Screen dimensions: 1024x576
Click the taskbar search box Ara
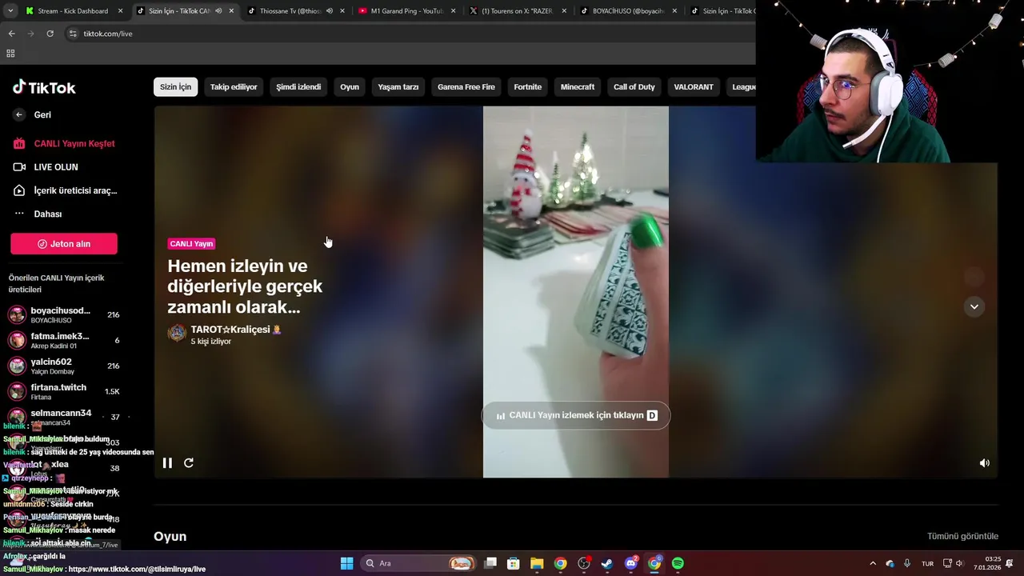(418, 563)
